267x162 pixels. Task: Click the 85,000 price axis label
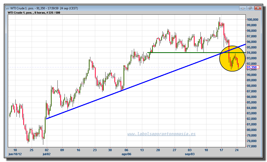pos(252,102)
